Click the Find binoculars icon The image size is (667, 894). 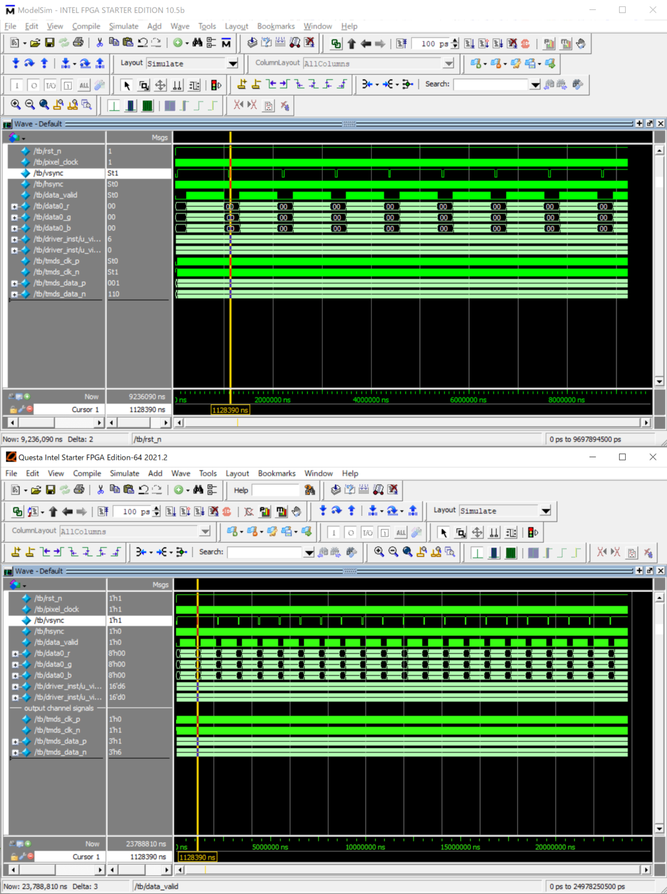[x=197, y=43]
